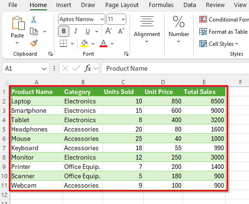
Task: Click the Paste clipboard icon
Action: click(x=18, y=23)
